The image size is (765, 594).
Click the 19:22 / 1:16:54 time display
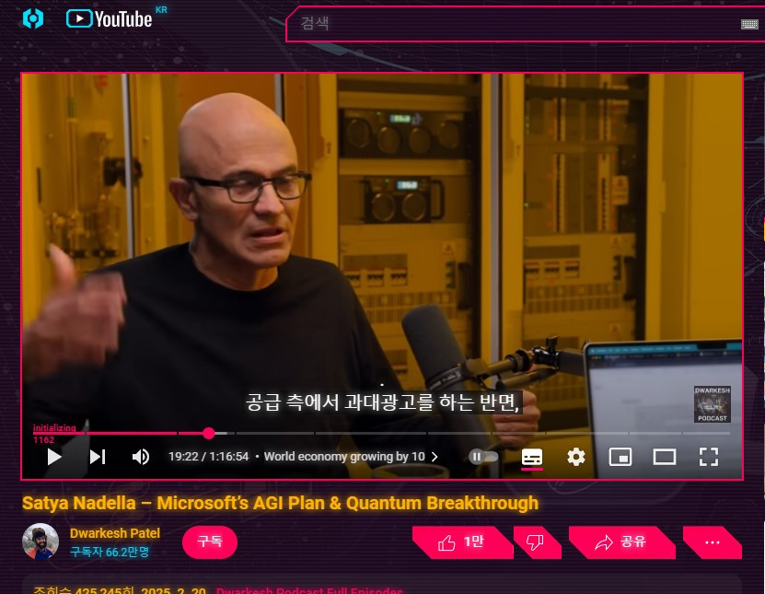pyautogui.click(x=208, y=457)
